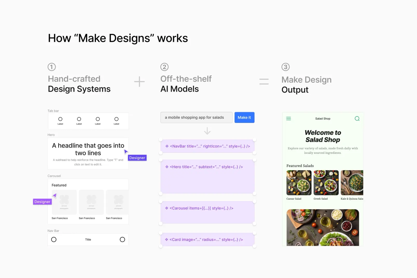This screenshot has width=417, height=278.
Task: Click the search icon in Salad Shop header
Action: 357,118
